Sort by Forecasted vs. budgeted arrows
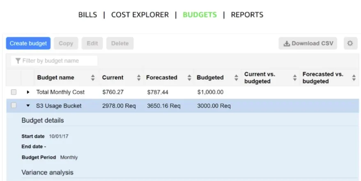361x181 pixels. (354, 78)
